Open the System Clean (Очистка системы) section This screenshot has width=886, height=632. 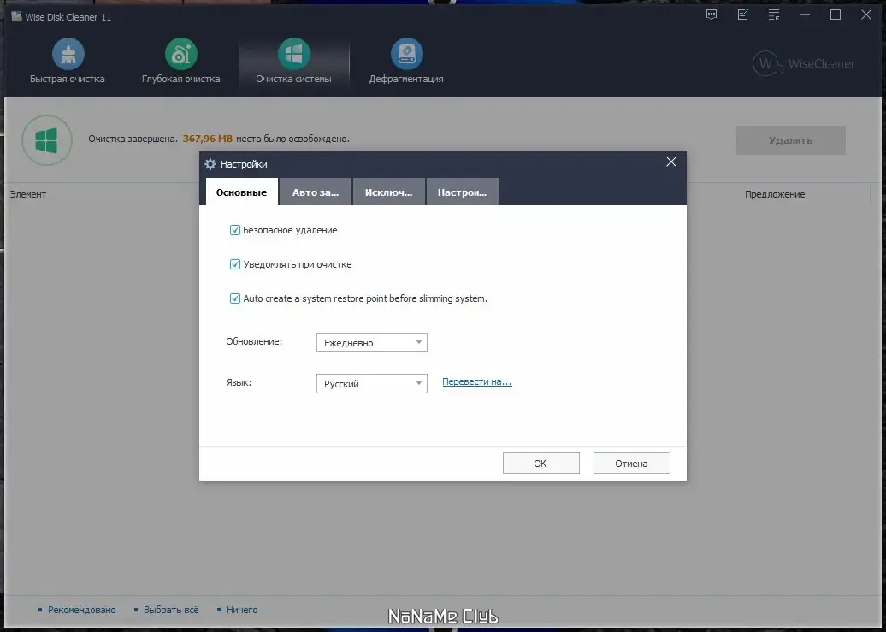coord(294,61)
